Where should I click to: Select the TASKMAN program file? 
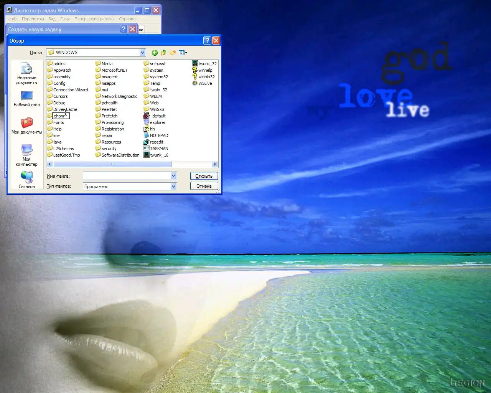pos(156,149)
